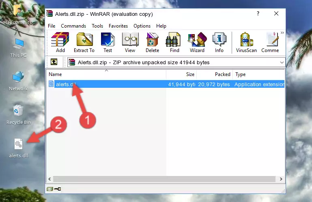Click the question mark help button
Image resolution: width=312 pixels, height=202 pixels.
pos(258,13)
